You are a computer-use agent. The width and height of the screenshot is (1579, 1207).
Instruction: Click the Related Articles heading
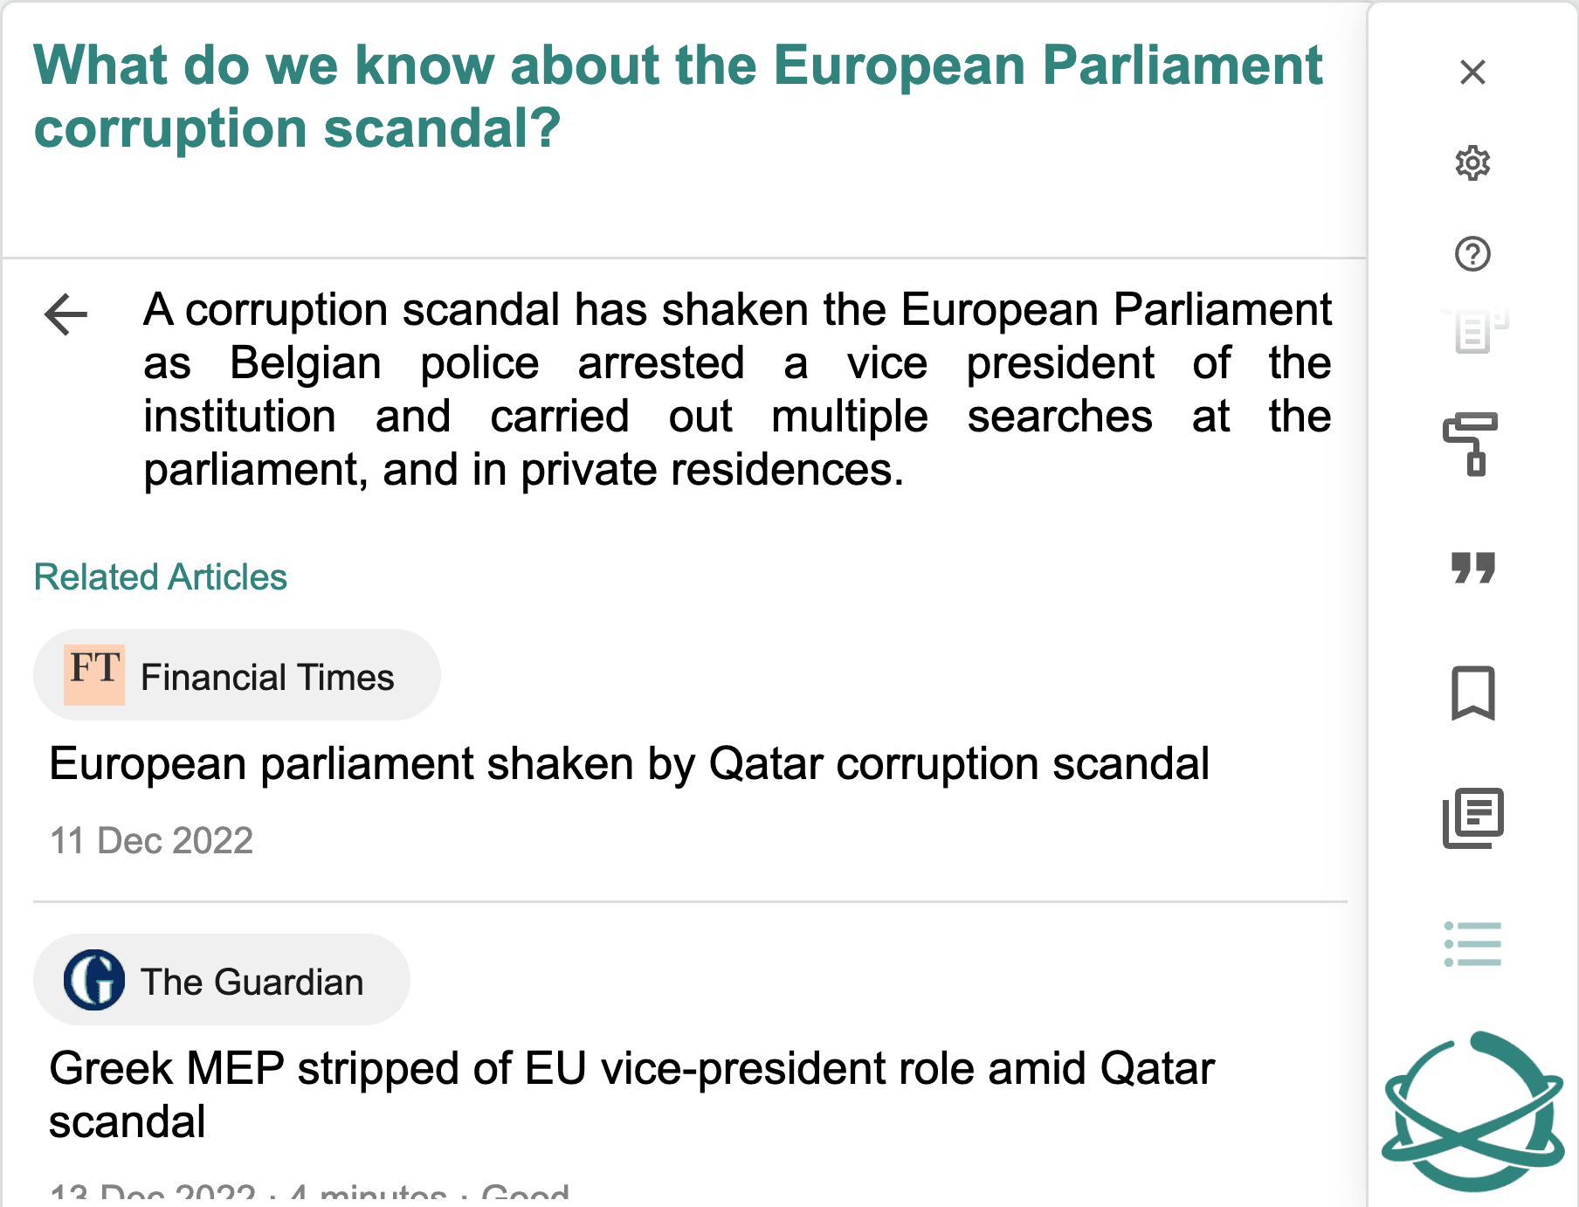coord(161,577)
